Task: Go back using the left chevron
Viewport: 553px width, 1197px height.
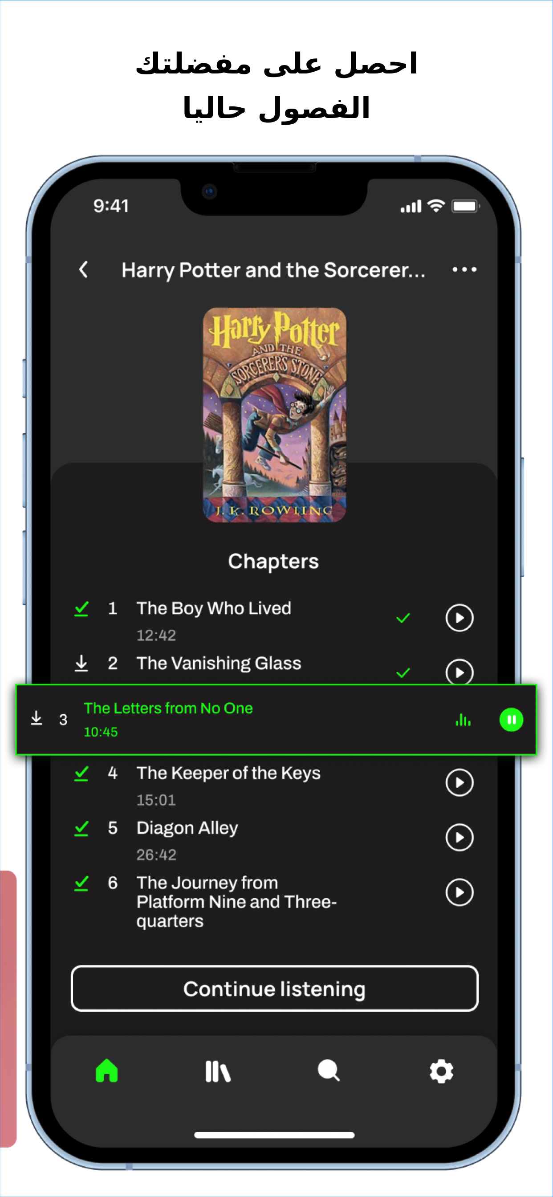Action: point(83,269)
